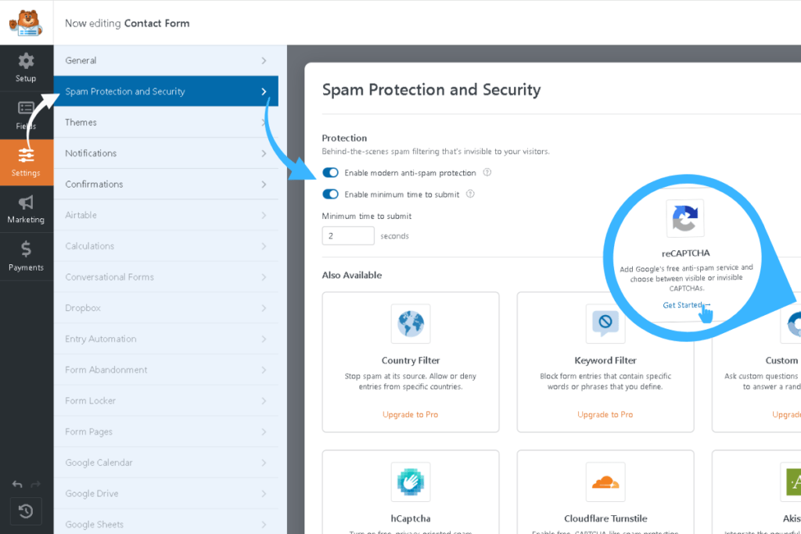This screenshot has width=801, height=534.
Task: Click the Cloudflare Turnstile cloud icon
Action: [x=605, y=482]
